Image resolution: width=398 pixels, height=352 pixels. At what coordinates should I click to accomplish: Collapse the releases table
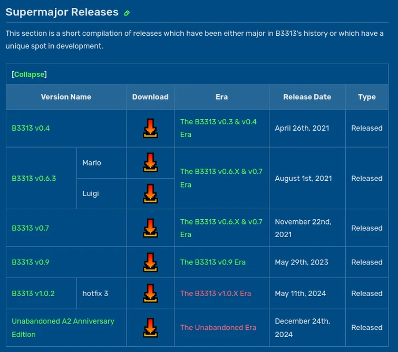click(29, 74)
